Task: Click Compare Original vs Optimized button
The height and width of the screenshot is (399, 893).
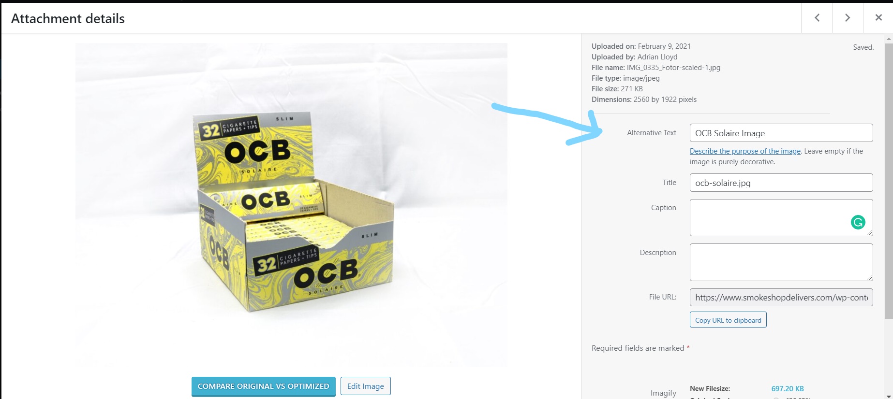Action: [x=264, y=386]
